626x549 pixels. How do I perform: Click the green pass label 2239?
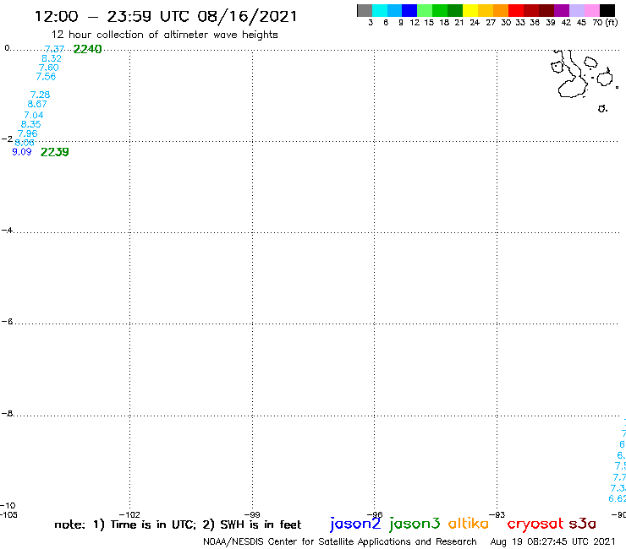click(x=55, y=152)
